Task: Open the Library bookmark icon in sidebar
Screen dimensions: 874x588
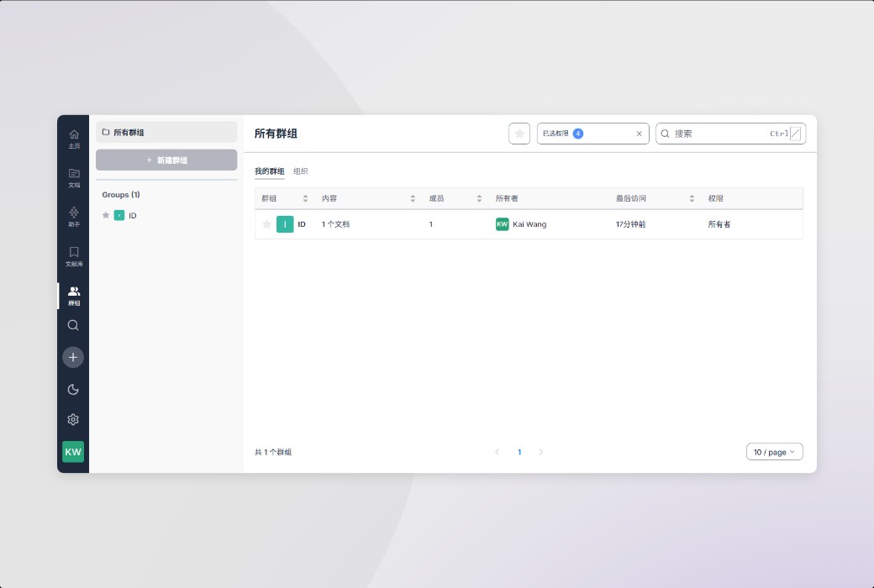Action: point(74,256)
